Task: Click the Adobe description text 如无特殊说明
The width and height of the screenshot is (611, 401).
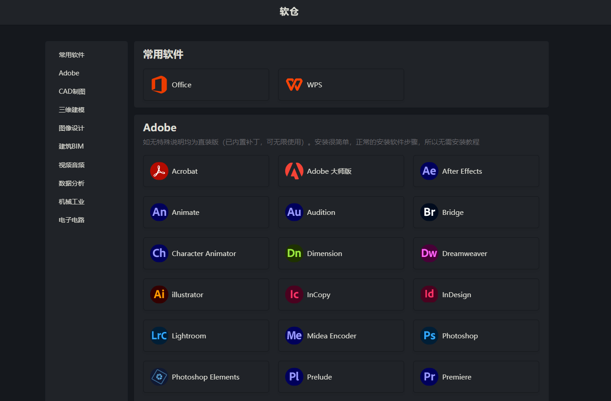Action: 311,142
